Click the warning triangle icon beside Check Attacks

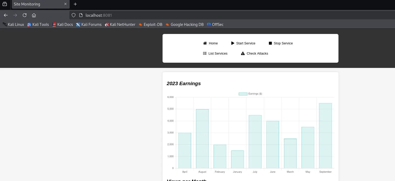(243, 54)
